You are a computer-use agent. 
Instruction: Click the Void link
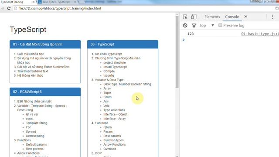click(x=106, y=106)
